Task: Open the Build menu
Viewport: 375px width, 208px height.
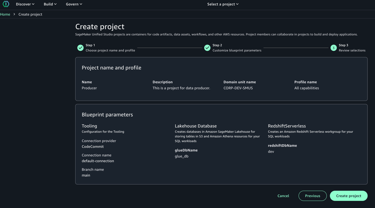Action: 48,4
